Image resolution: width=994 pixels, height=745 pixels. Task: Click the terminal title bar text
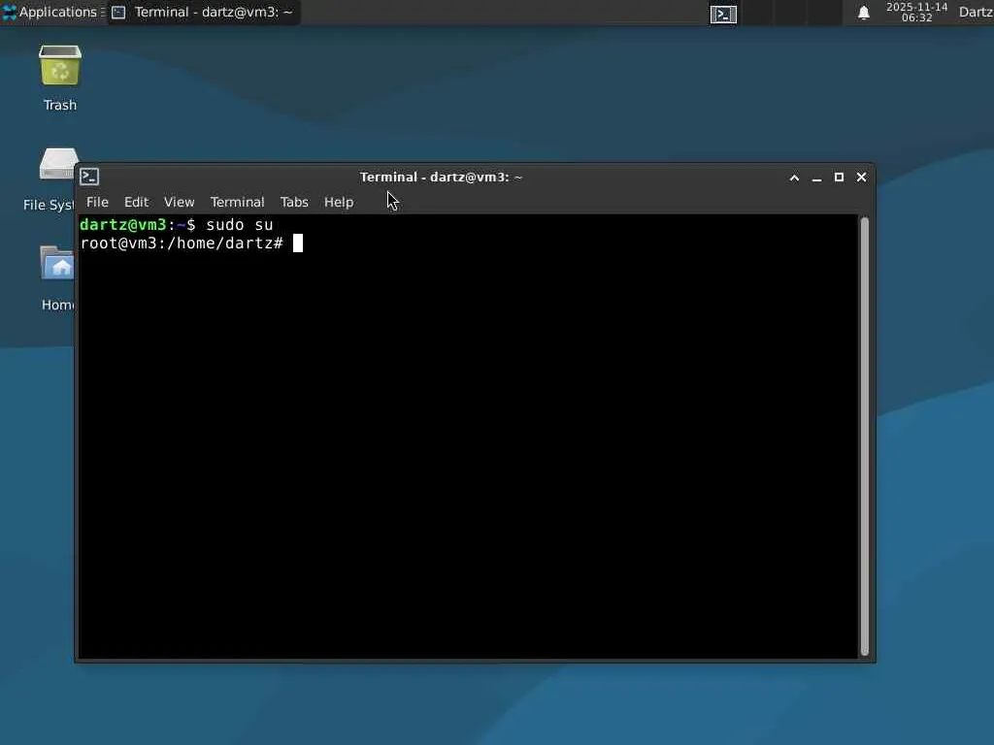click(442, 178)
